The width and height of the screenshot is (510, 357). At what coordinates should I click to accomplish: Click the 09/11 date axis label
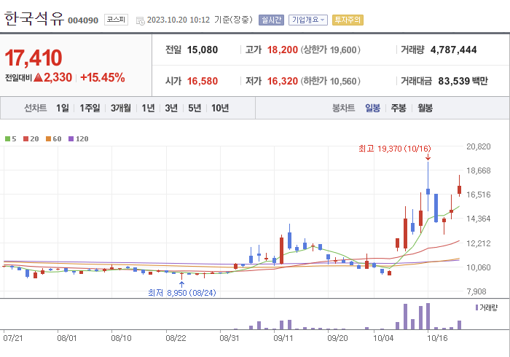pyautogui.click(x=283, y=338)
